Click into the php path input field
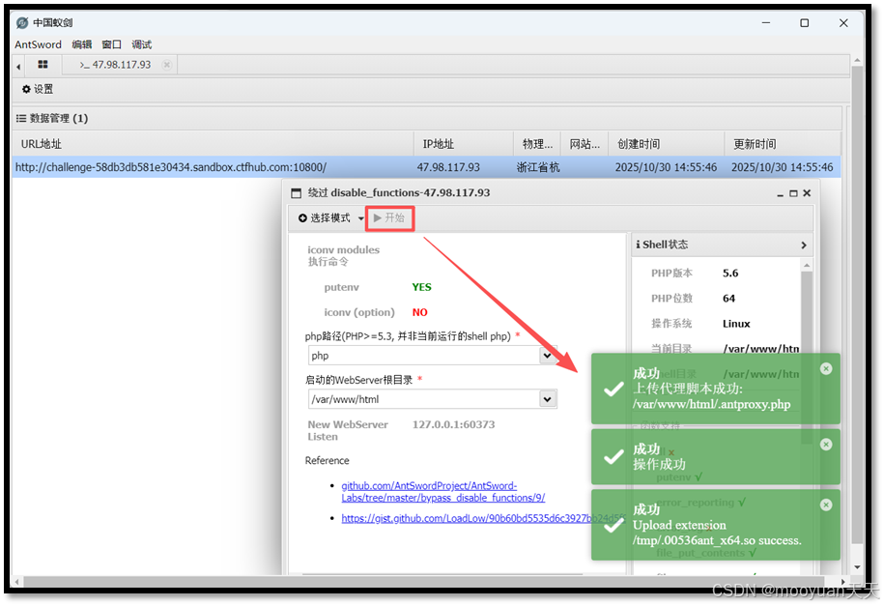The width and height of the screenshot is (884, 606). [x=424, y=356]
